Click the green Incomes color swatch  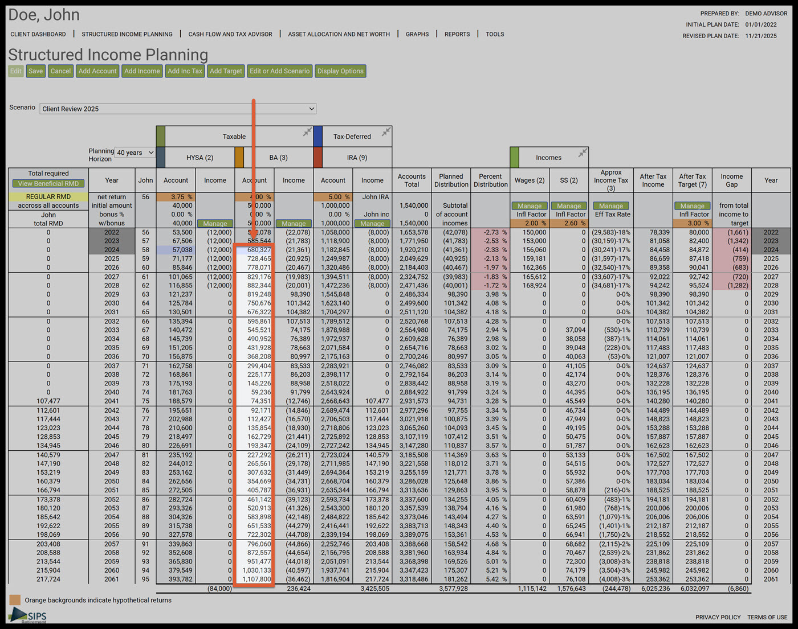(514, 158)
